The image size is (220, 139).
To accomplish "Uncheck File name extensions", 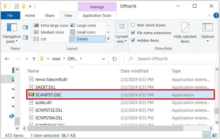I will click(x=133, y=33).
